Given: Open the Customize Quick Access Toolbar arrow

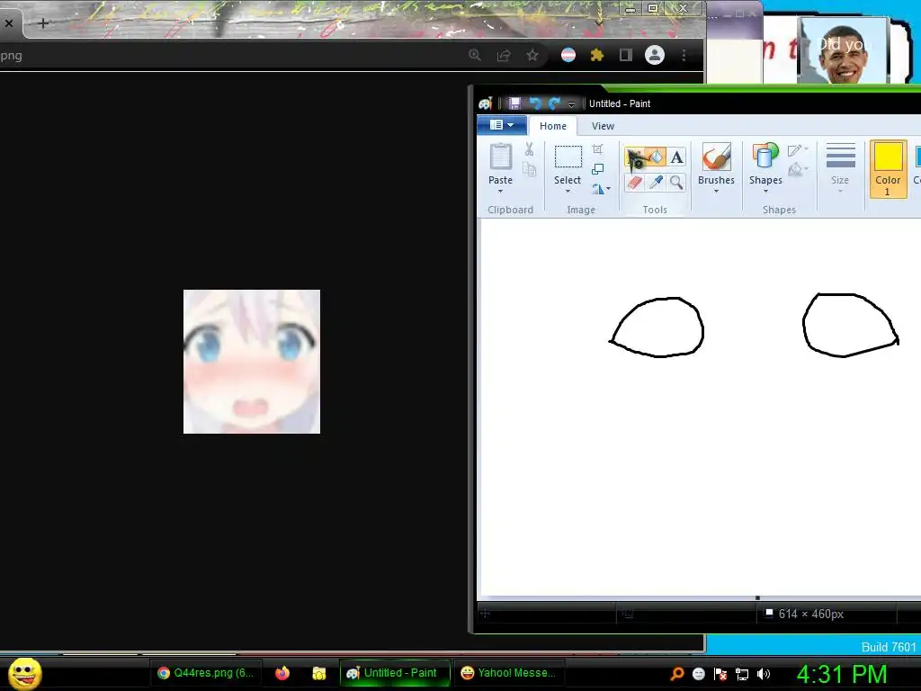Looking at the screenshot, I should [x=571, y=104].
